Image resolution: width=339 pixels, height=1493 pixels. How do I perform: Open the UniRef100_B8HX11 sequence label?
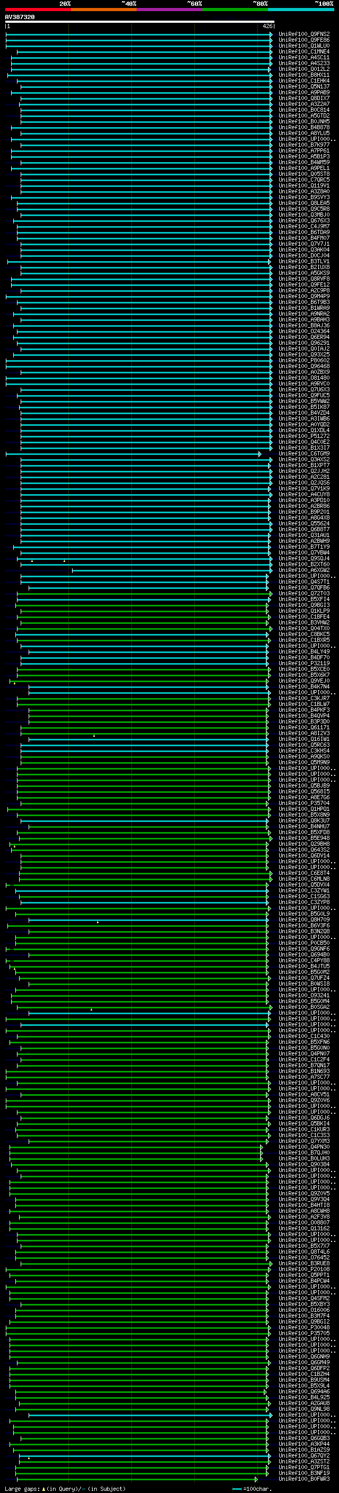coord(304,75)
